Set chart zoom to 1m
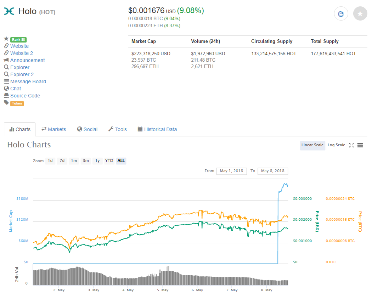Image resolution: width=372 pixels, height=293 pixels. (74, 160)
